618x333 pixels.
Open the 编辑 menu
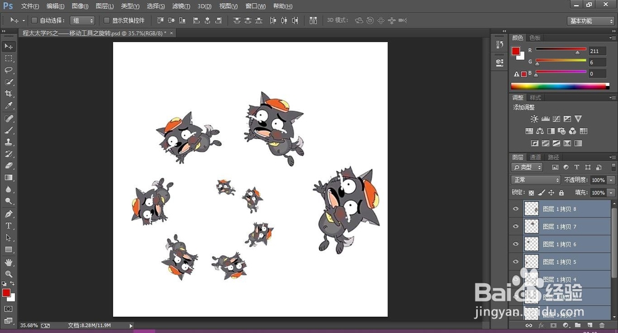[55, 6]
